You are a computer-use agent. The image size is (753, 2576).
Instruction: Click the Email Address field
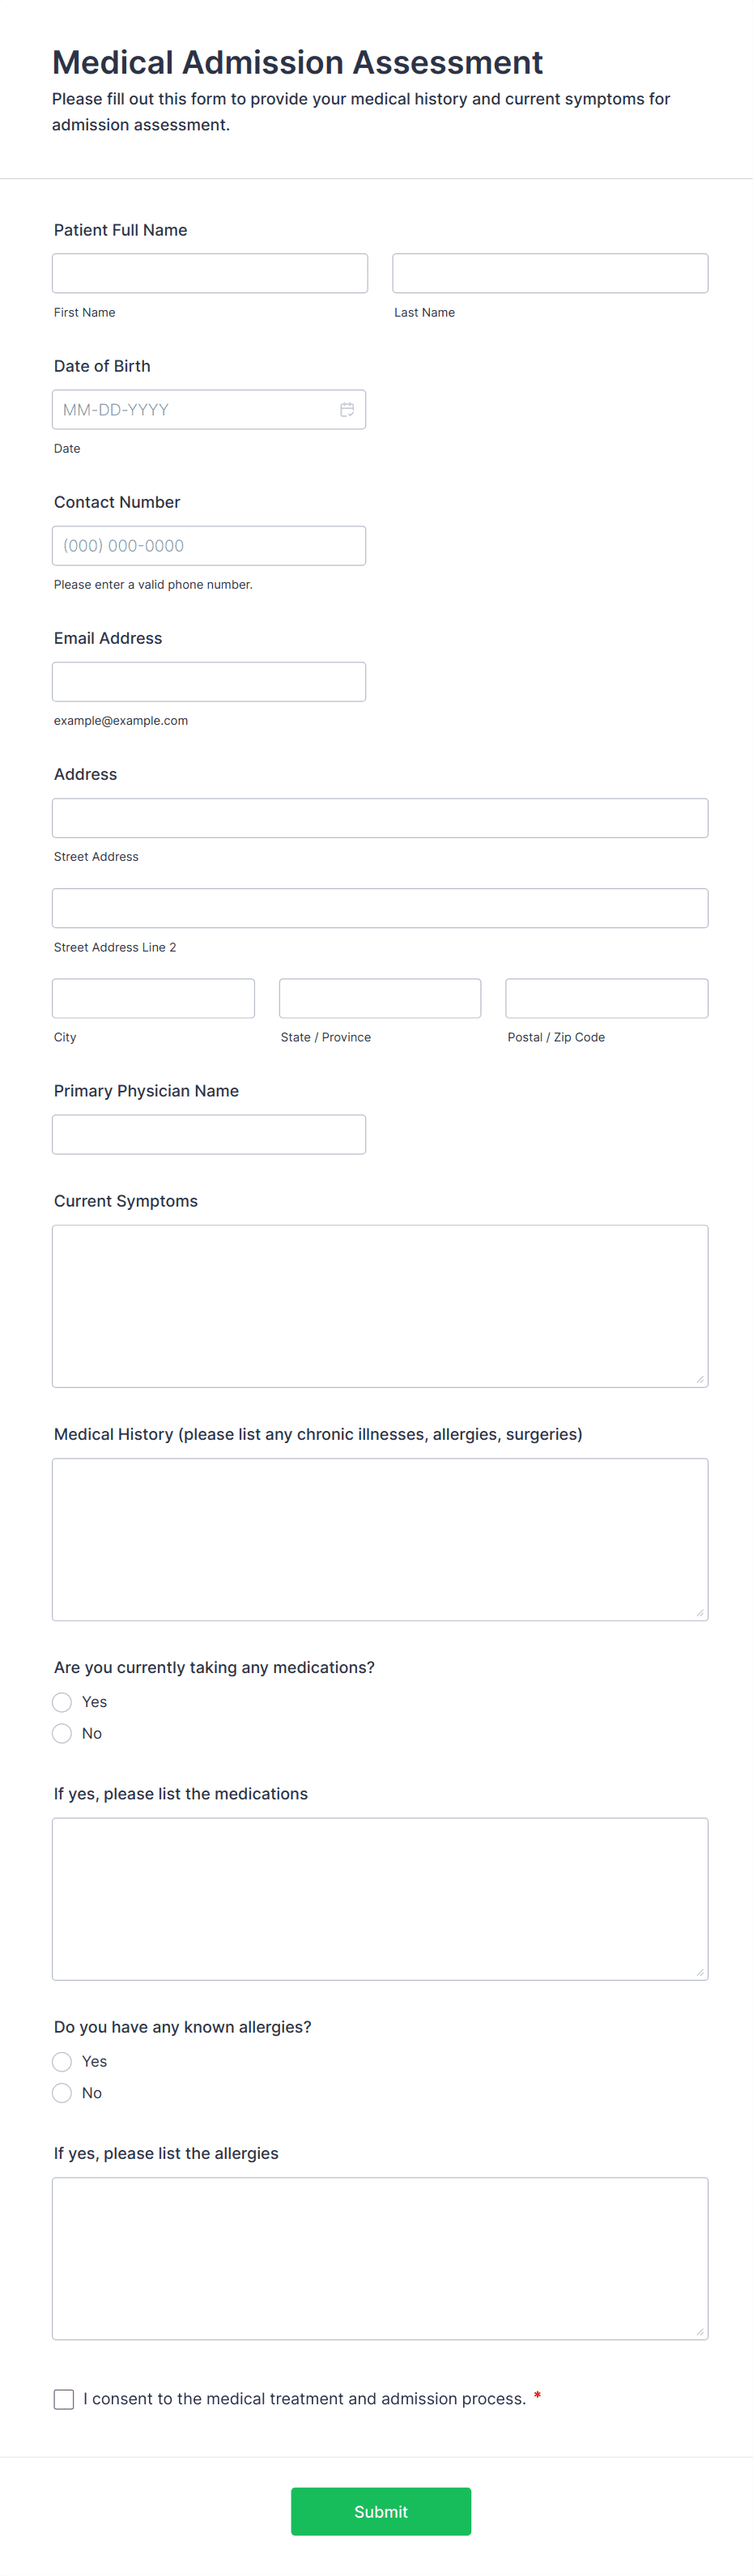(x=208, y=681)
